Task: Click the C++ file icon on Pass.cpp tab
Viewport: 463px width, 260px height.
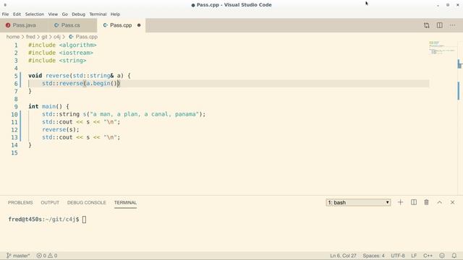Action: pyautogui.click(x=106, y=25)
